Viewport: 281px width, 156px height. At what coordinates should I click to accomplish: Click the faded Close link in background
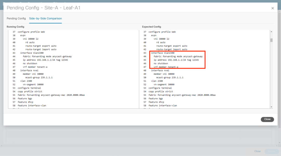tap(257, 151)
